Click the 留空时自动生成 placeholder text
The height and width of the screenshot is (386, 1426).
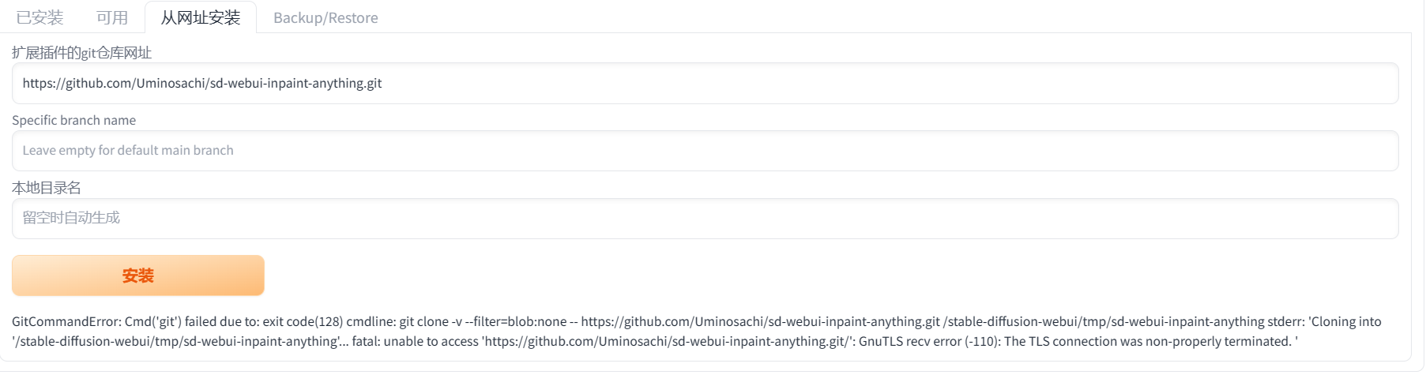71,218
